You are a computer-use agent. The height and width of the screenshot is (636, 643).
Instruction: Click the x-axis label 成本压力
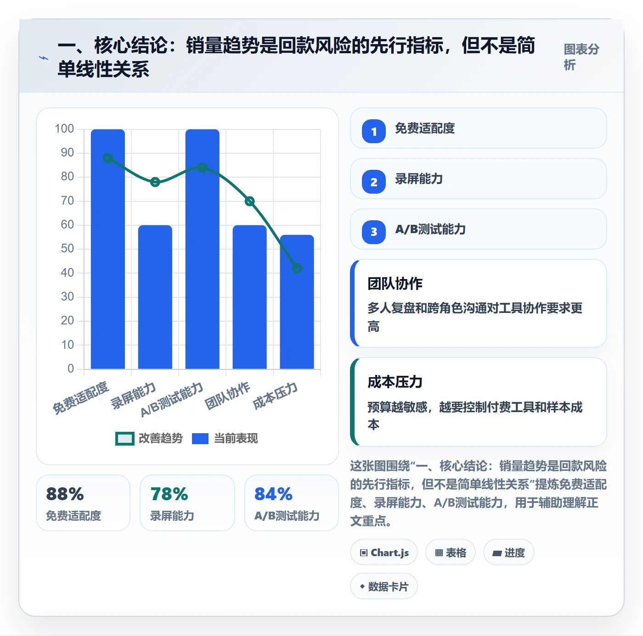pyautogui.click(x=276, y=396)
